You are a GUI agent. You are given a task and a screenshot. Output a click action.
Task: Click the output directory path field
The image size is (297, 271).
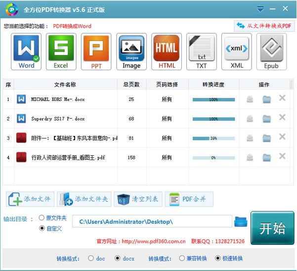tap(152, 222)
